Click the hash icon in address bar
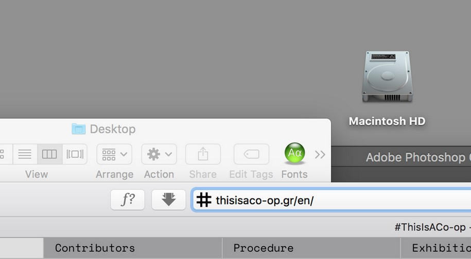Viewport: 471px width, 259px height. point(204,200)
